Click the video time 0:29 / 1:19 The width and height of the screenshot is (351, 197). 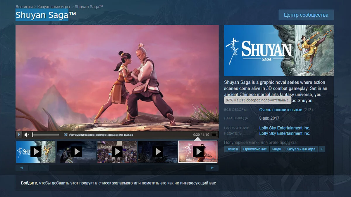(201, 135)
